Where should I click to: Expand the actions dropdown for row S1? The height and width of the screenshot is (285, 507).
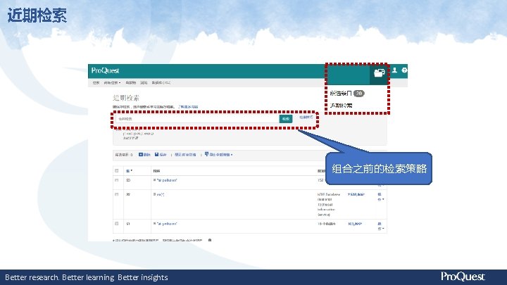(380, 226)
